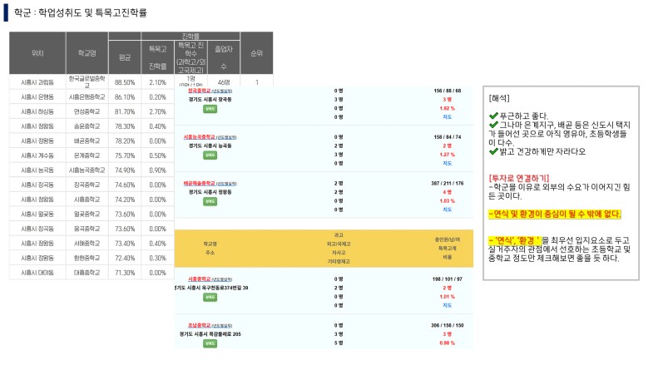Select the 순위 column header in table

point(256,53)
